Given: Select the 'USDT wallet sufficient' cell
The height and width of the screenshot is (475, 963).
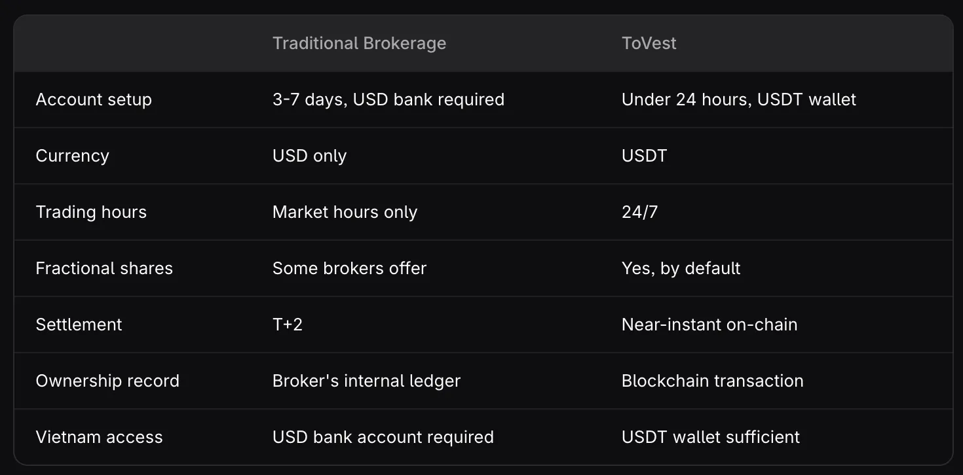Looking at the screenshot, I should [x=711, y=438].
